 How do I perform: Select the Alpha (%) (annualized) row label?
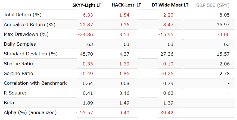(x=30, y=112)
